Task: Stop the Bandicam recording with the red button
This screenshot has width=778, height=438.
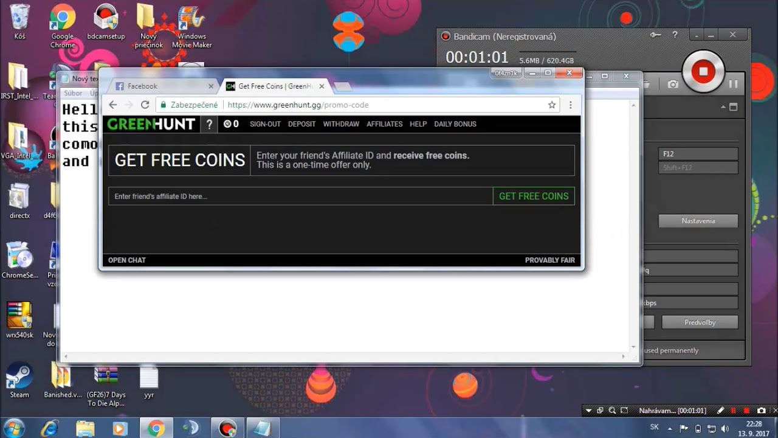Action: coord(703,72)
